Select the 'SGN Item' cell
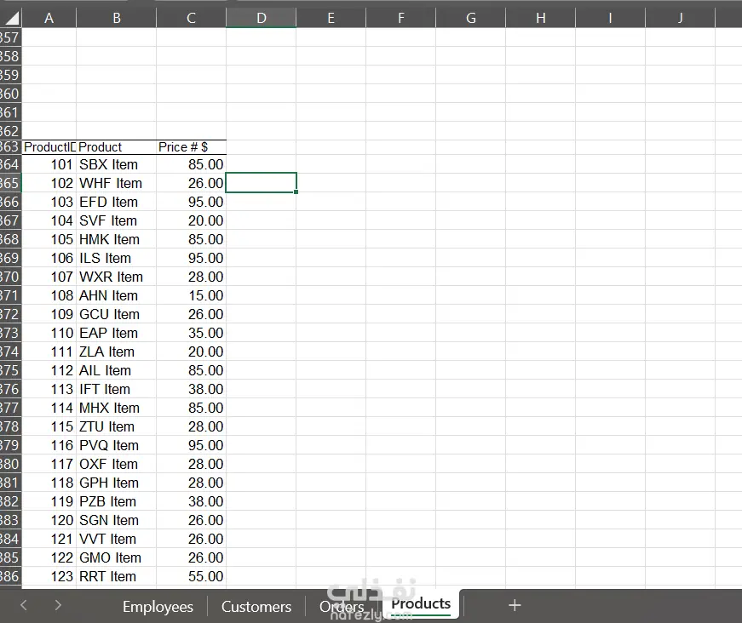 coord(117,520)
